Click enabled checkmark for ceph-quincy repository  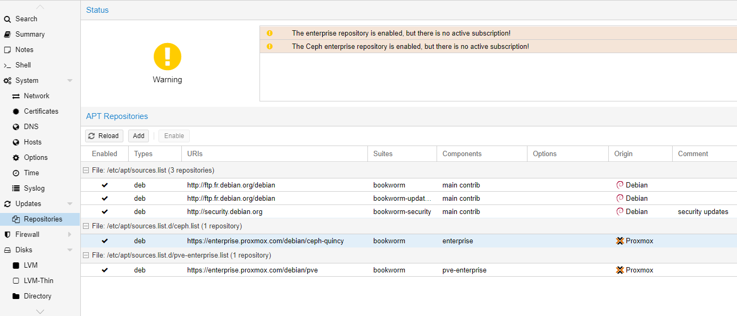pyautogui.click(x=105, y=241)
